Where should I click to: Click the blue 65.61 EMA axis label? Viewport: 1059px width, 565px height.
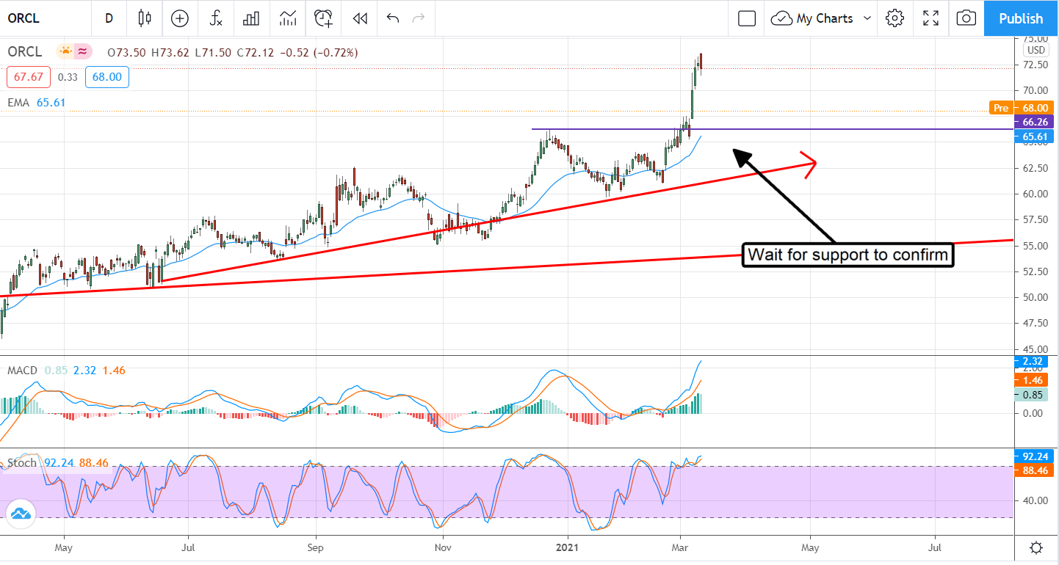[1034, 136]
